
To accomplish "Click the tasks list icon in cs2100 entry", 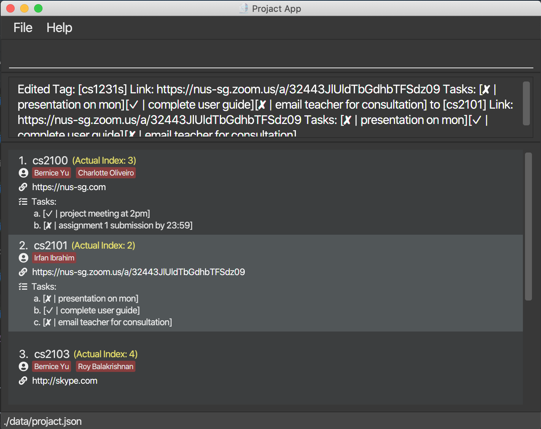I will click(23, 202).
